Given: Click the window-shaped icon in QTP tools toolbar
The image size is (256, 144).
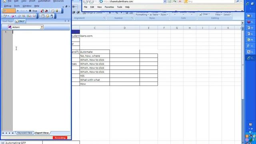Looking at the screenshot, I should pyautogui.click(x=43, y=16).
